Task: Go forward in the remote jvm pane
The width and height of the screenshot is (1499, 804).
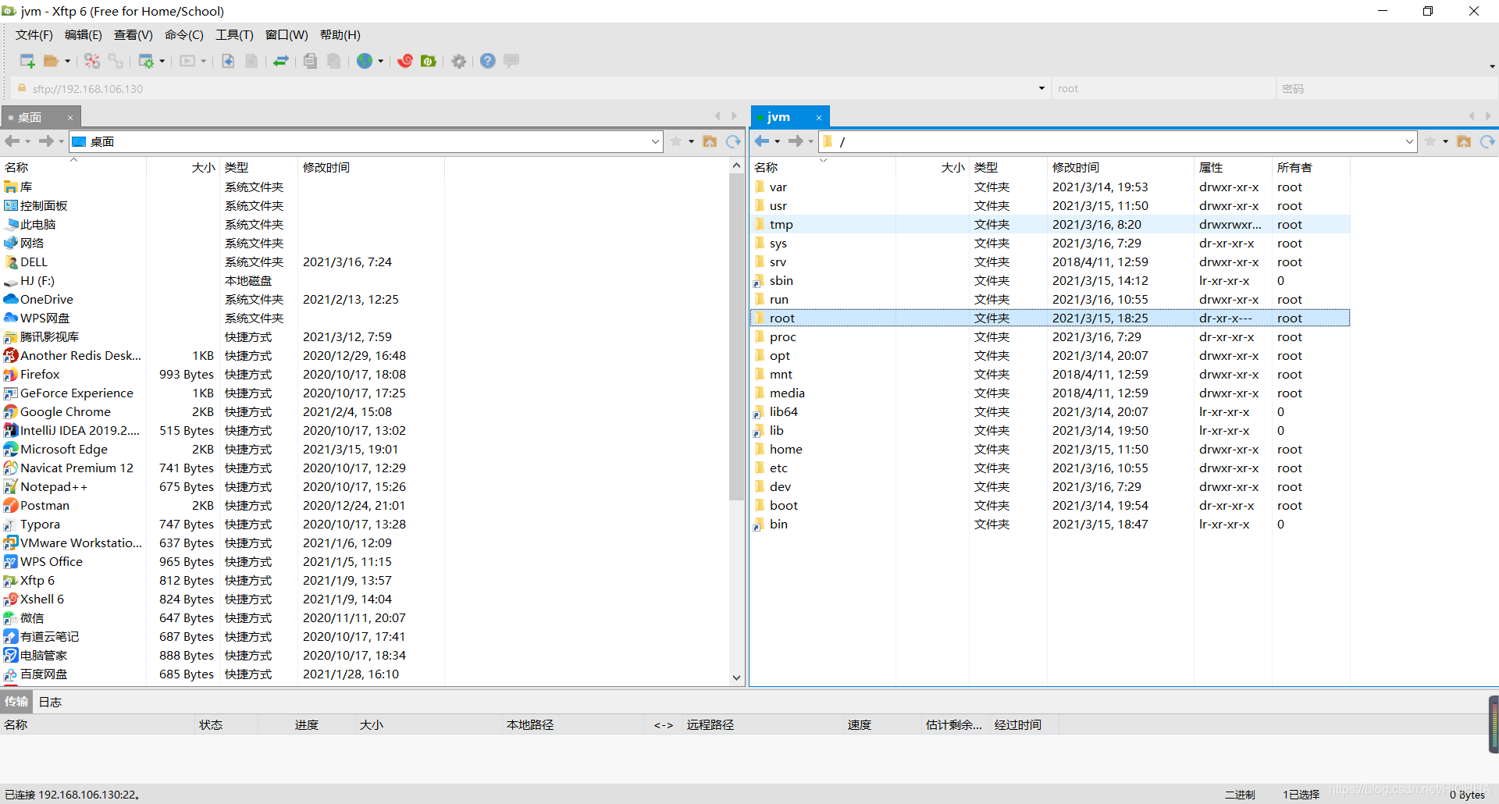Action: click(796, 141)
